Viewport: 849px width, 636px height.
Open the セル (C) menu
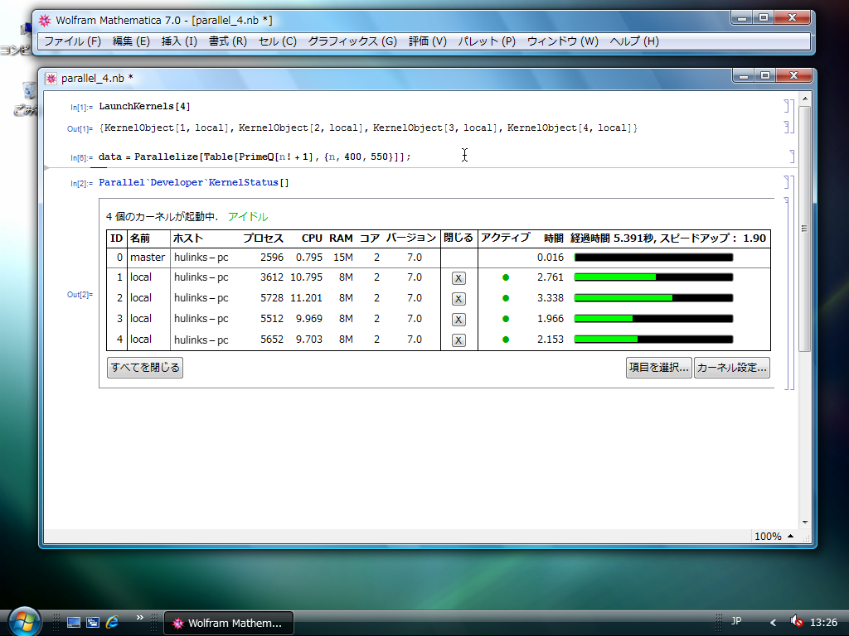(277, 41)
